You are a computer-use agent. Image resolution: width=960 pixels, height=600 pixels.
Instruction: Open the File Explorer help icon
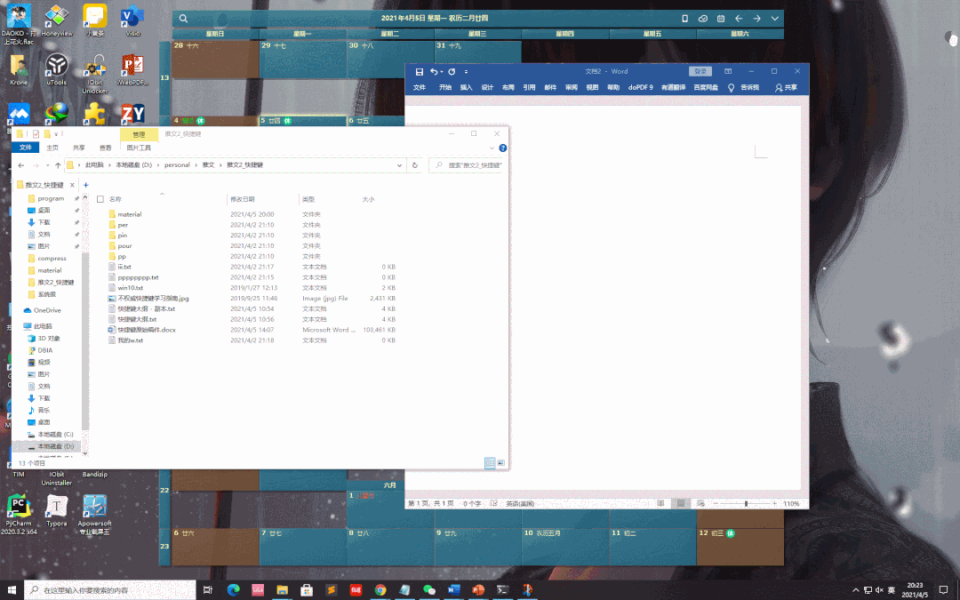[502, 148]
